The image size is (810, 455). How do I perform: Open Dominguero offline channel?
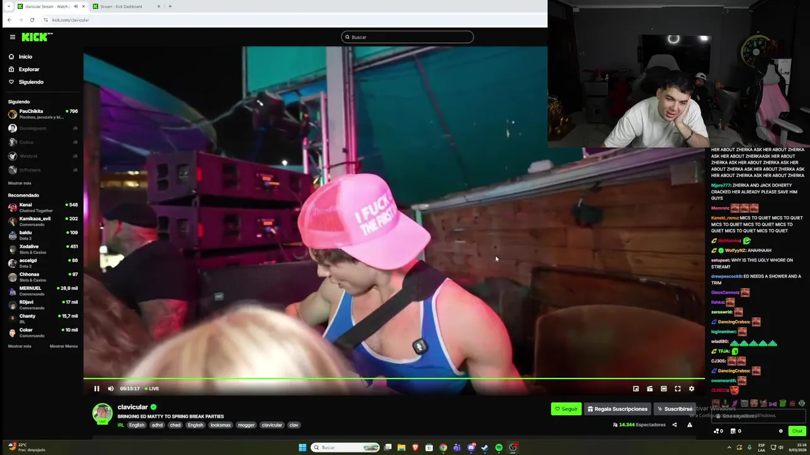tap(42, 128)
